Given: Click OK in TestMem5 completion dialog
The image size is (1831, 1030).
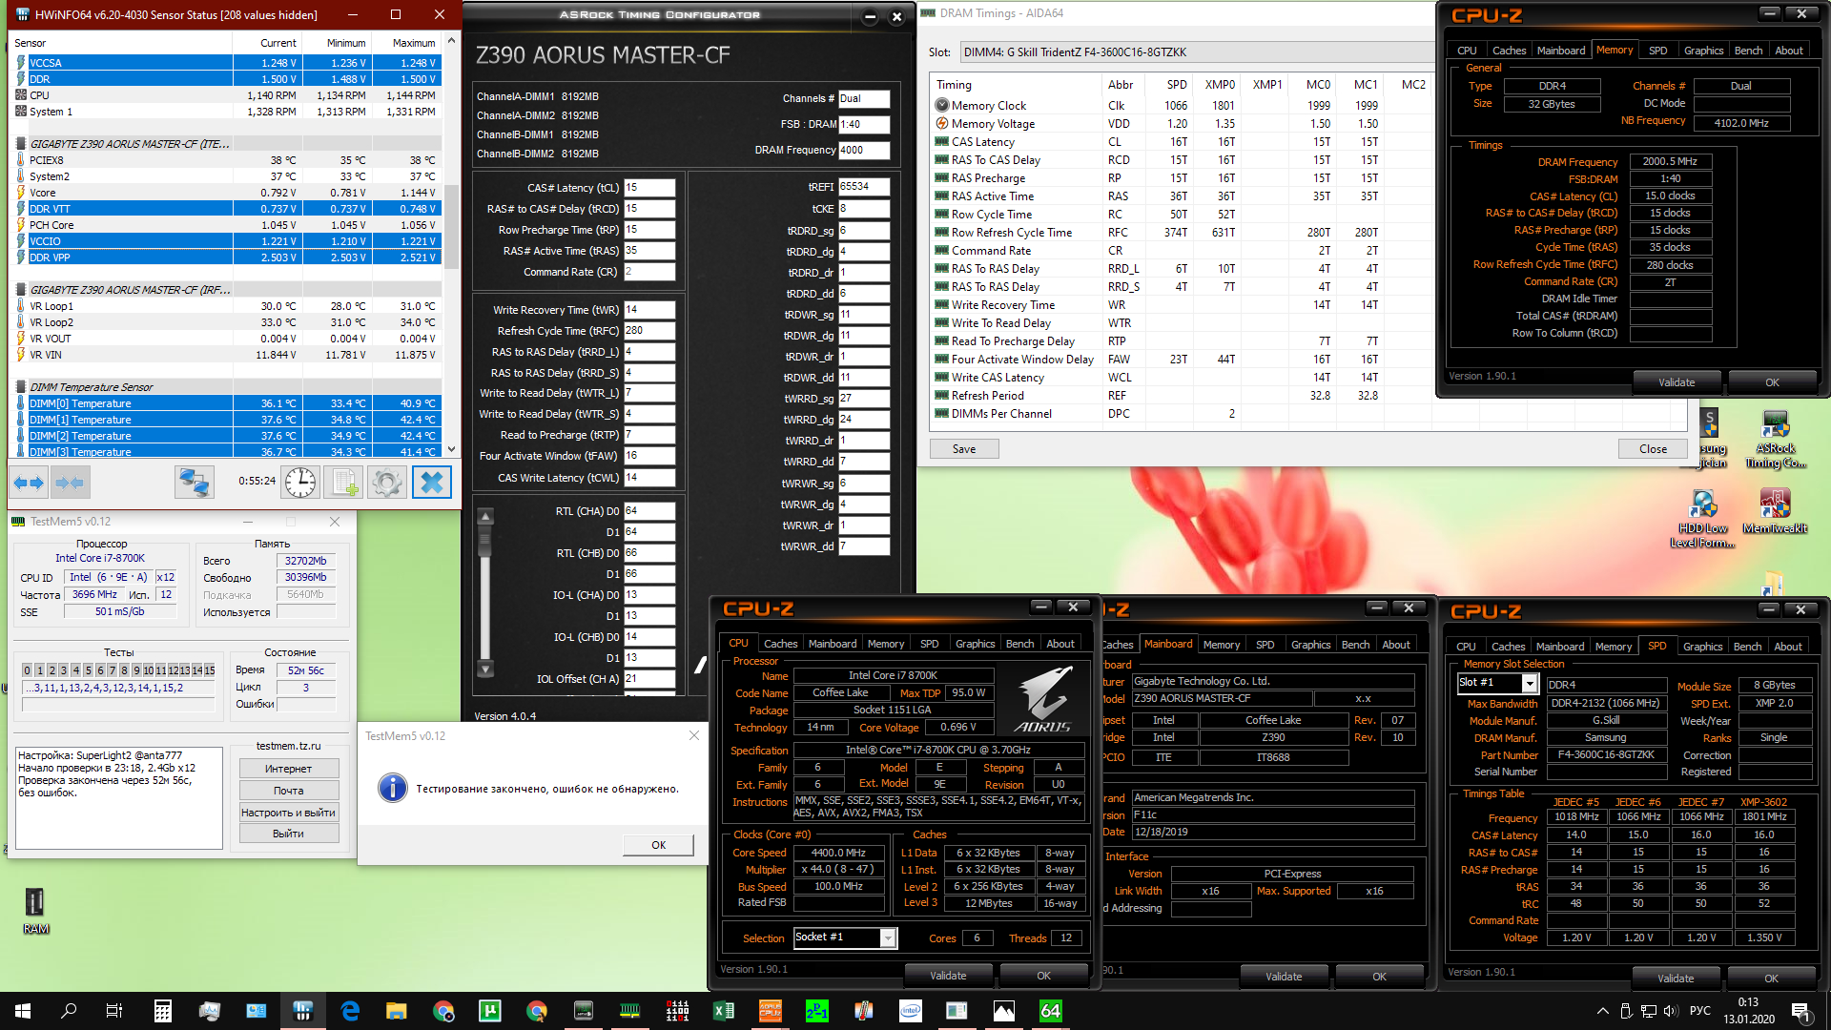Looking at the screenshot, I should coord(658,845).
